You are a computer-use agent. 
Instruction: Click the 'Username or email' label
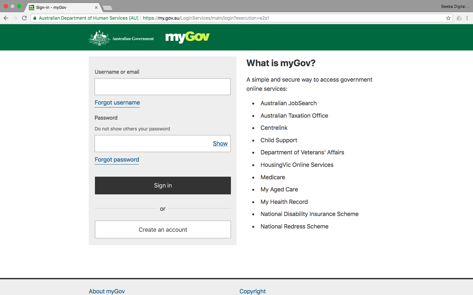pos(117,72)
